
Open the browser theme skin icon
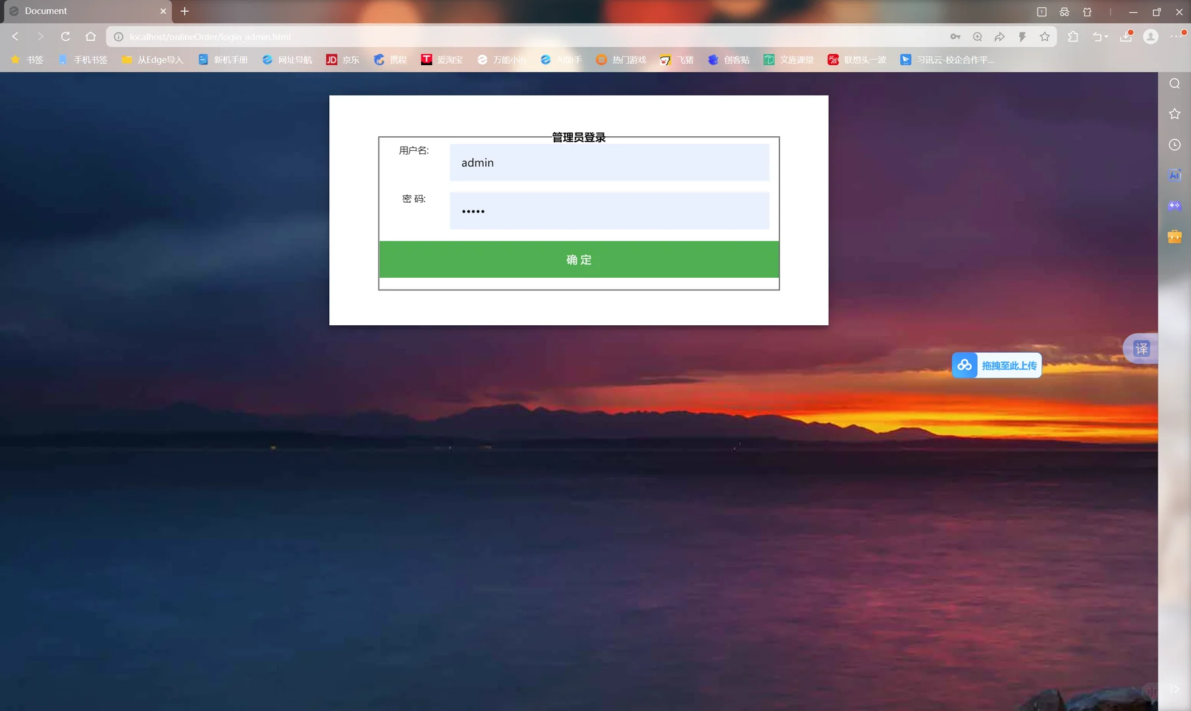(x=1088, y=11)
